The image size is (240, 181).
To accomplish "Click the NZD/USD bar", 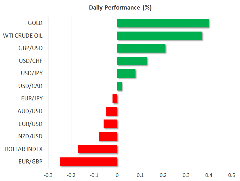I will [108, 136].
